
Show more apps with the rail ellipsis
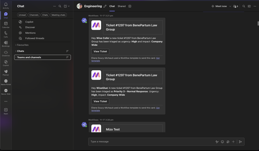coord(6,101)
